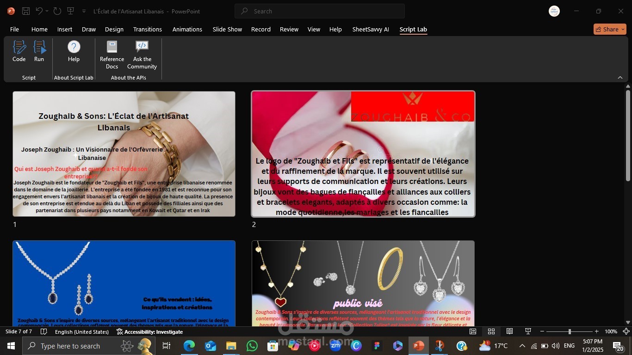Open Microsoft Edge from the taskbar
Screen dimensions: 632x355
click(189, 346)
